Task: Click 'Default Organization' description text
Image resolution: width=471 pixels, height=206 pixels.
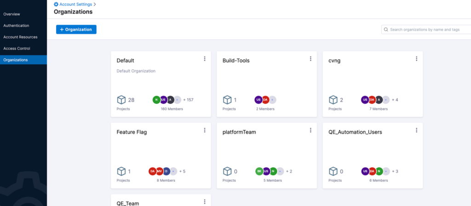Action: pyautogui.click(x=136, y=71)
